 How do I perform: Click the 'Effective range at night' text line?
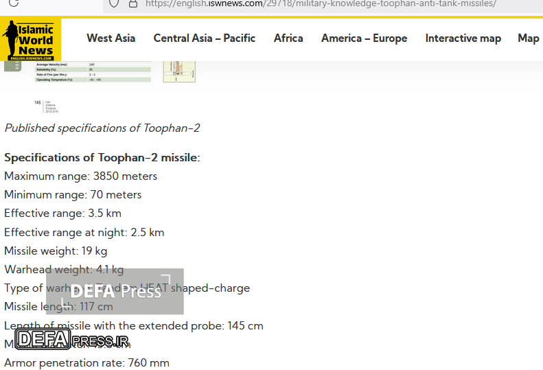(84, 232)
